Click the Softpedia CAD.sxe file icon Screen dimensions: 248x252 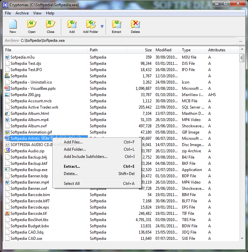7,238
